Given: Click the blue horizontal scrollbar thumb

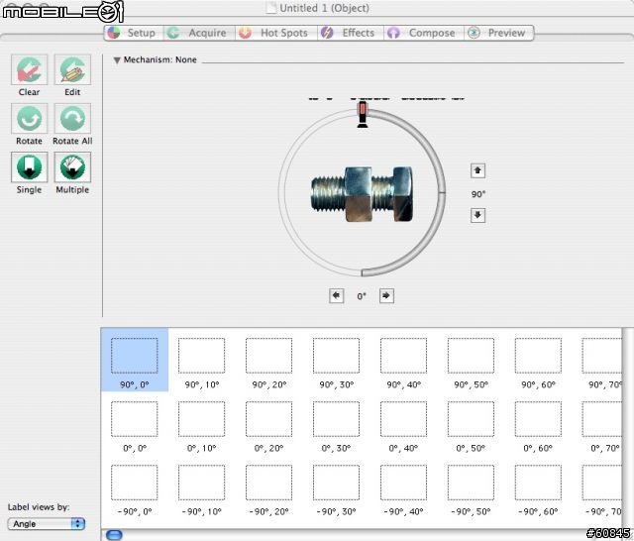Looking at the screenshot, I should (x=114, y=535).
